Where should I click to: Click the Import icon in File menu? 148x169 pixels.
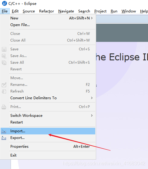pyautogui.click(x=4, y=131)
